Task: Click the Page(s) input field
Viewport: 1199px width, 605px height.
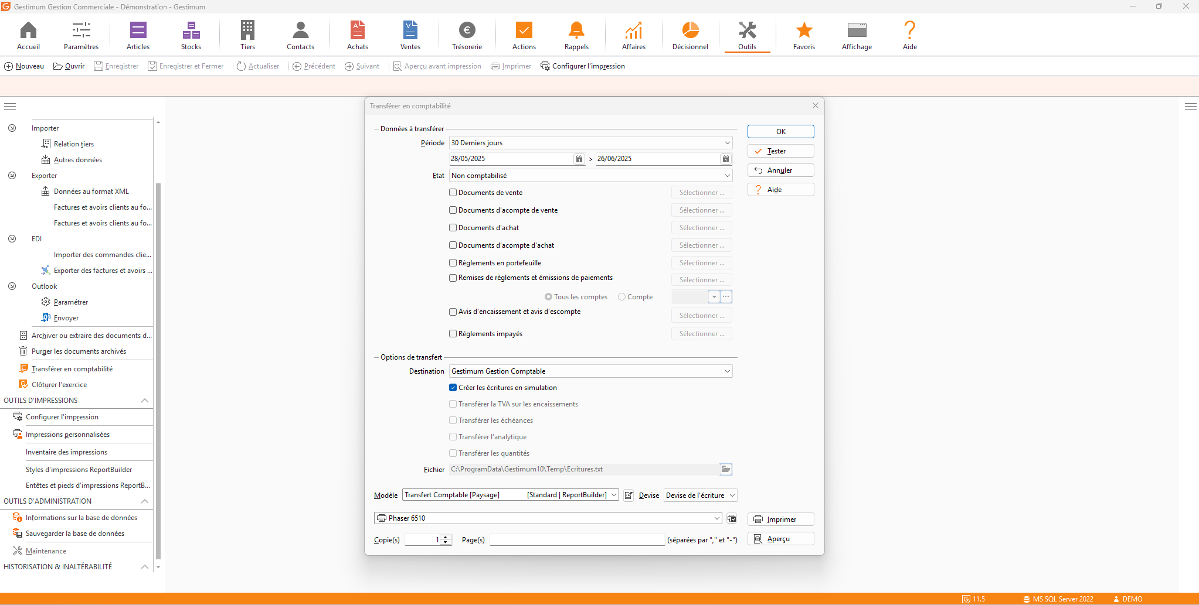Action: click(x=577, y=539)
